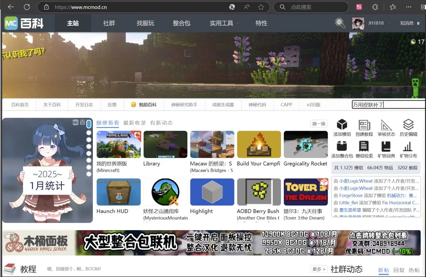Click the 木桶面板 advertisement banner
Image resolution: width=426 pixels, height=277 pixels.
click(212, 243)
